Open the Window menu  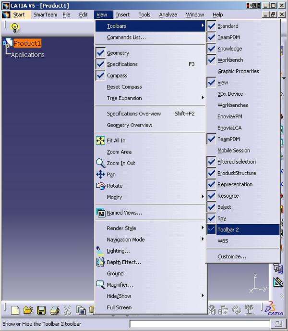pyautogui.click(x=195, y=15)
